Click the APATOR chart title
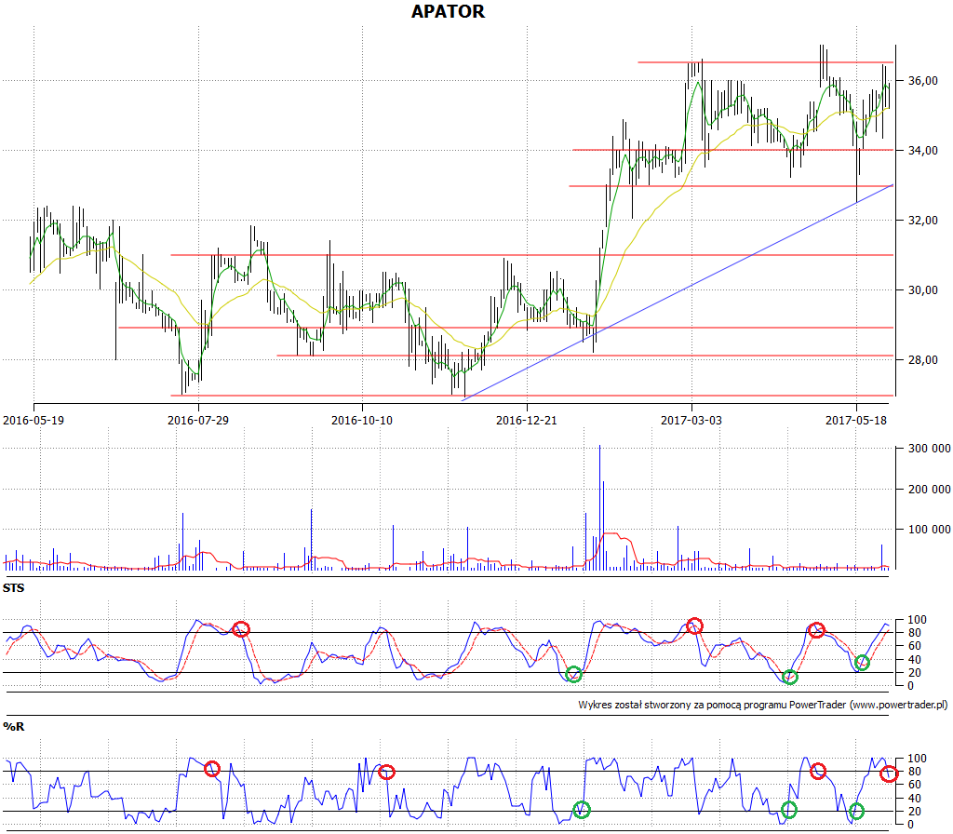 [448, 11]
